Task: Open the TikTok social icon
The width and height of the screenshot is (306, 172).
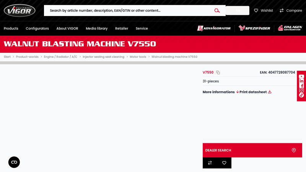Action: point(301,95)
